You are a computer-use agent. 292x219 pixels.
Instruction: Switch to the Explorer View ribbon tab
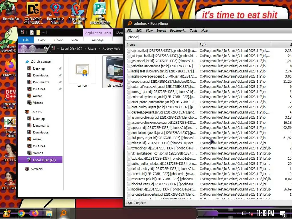point(75,40)
